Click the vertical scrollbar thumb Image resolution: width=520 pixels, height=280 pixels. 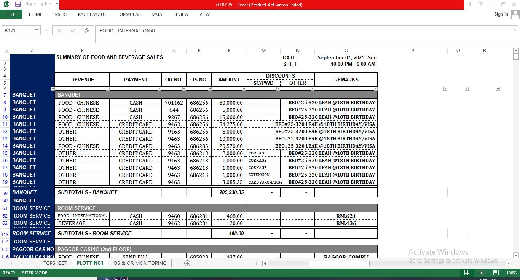516,57
